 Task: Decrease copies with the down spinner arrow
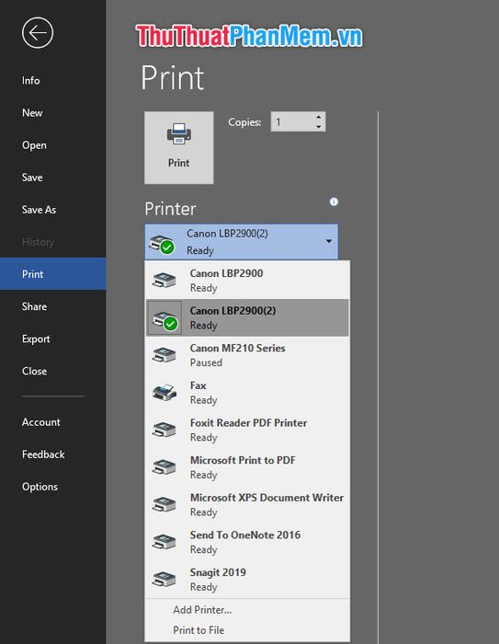[319, 127]
